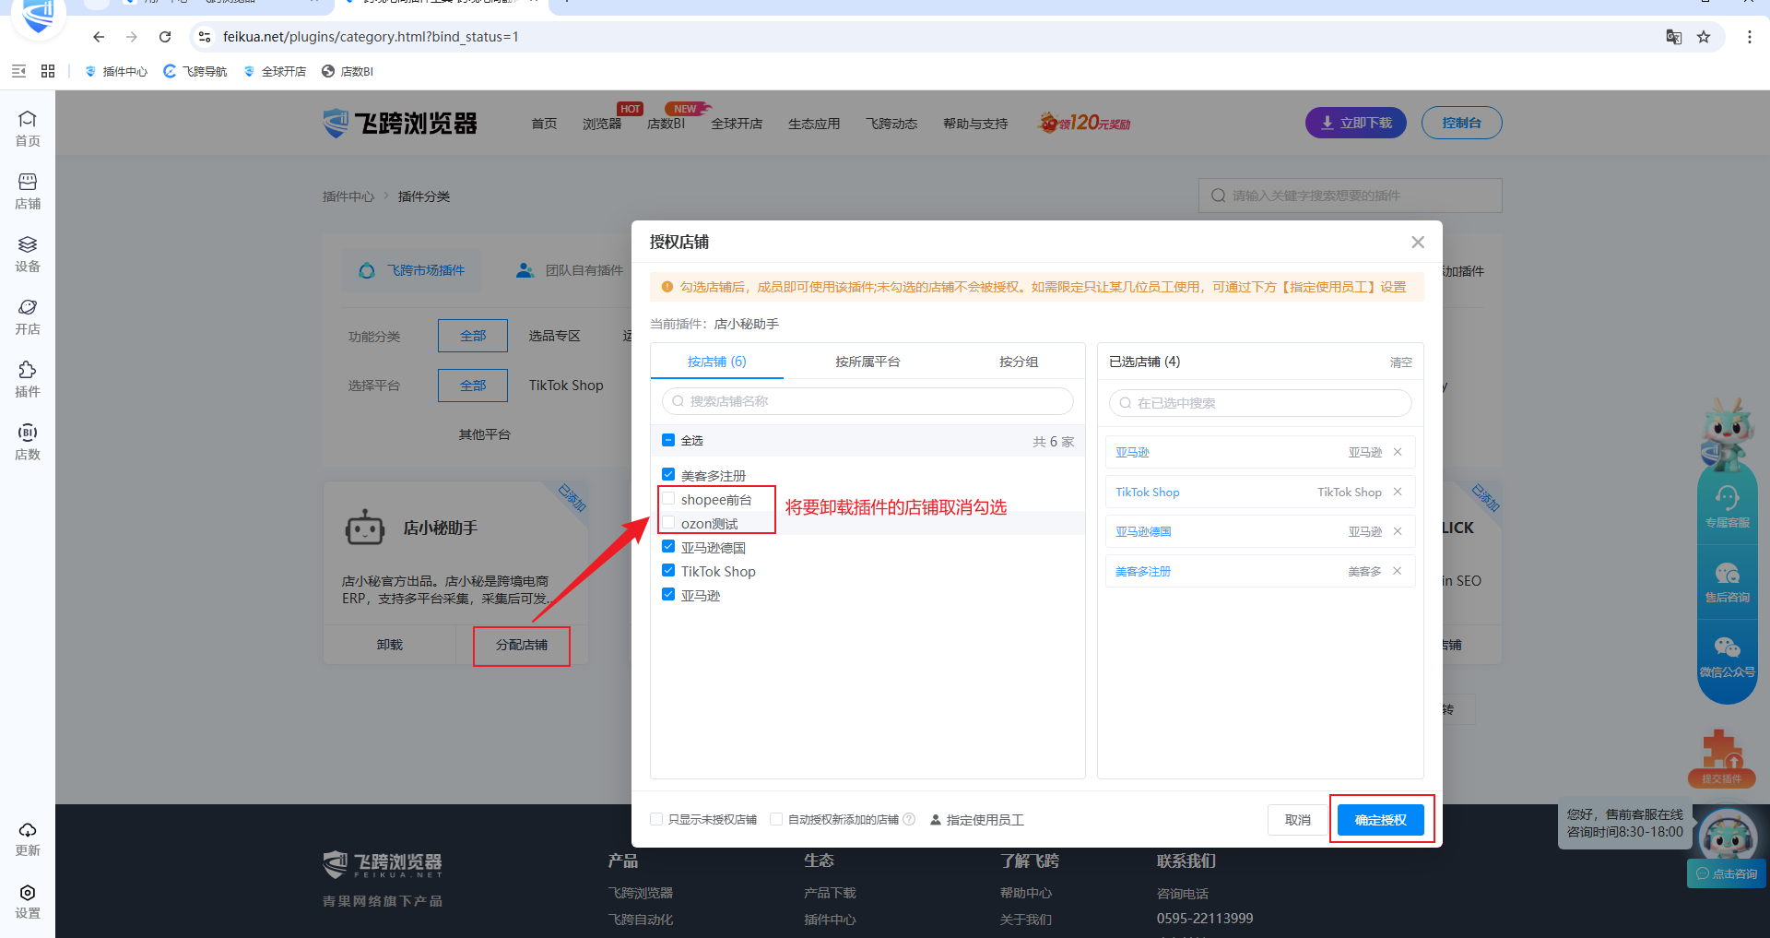The image size is (1770, 938).
Task: Uncheck the 美客多注册 store checkbox
Action: tap(668, 475)
